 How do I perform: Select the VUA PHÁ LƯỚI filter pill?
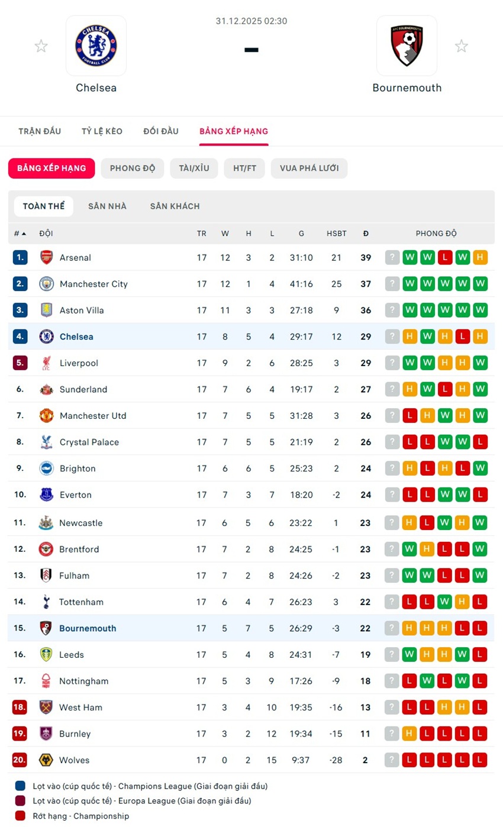pyautogui.click(x=309, y=168)
